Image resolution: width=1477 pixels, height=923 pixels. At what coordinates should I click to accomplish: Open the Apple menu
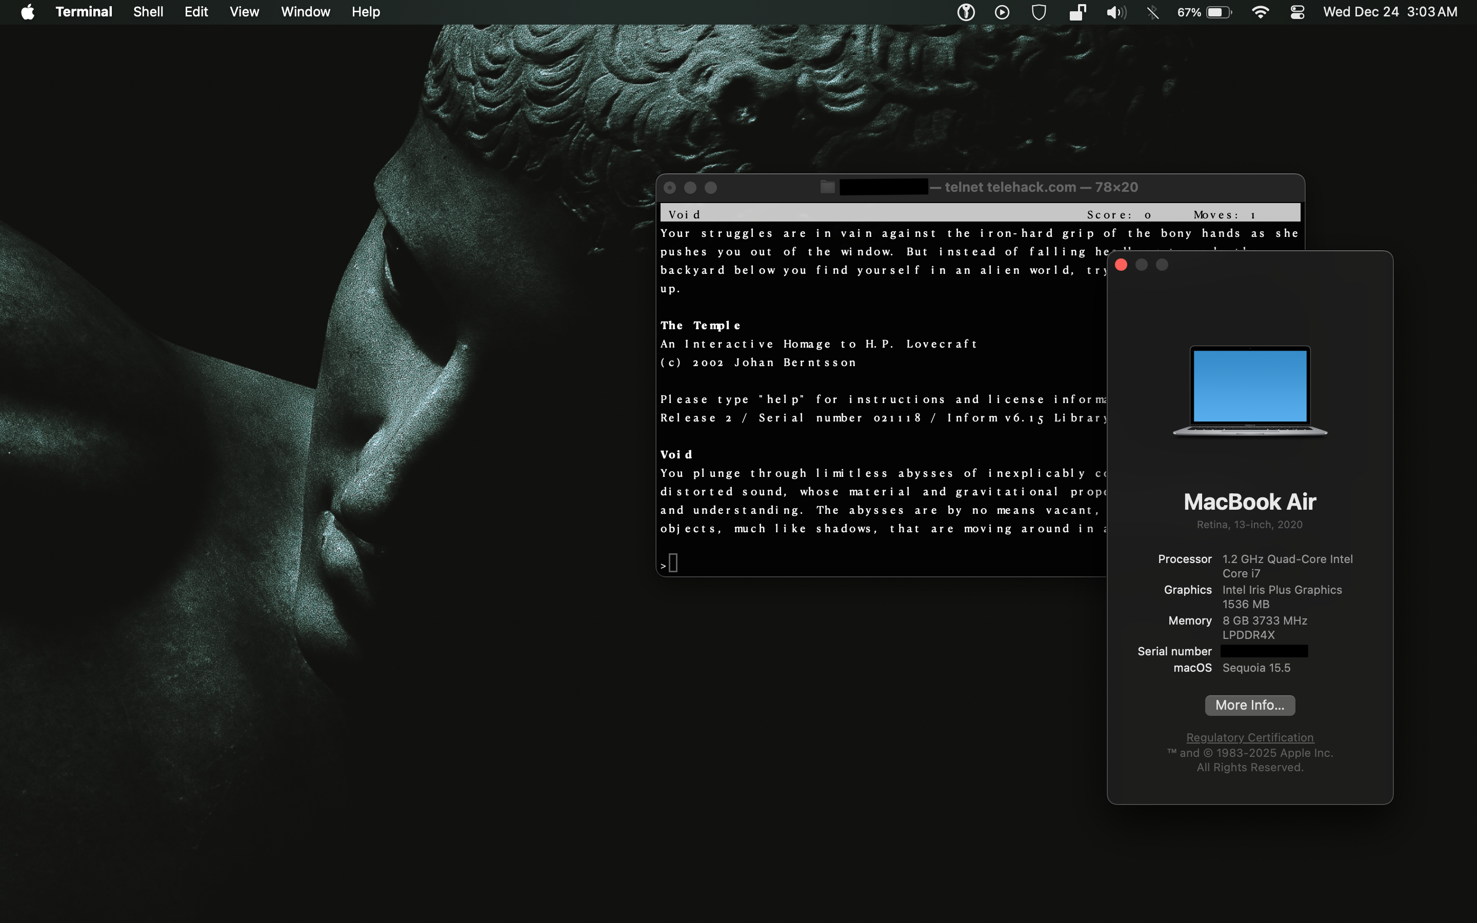pos(28,12)
